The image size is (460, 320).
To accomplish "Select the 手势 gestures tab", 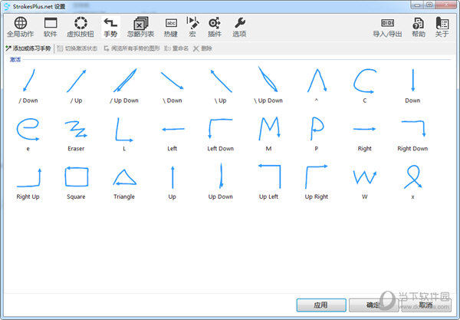I will (x=110, y=27).
